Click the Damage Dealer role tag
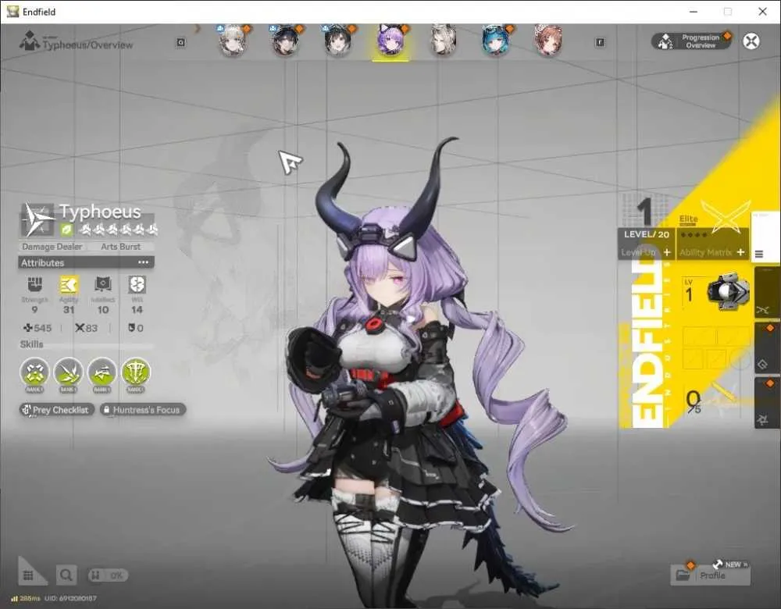Image resolution: width=781 pixels, height=609 pixels. click(52, 247)
